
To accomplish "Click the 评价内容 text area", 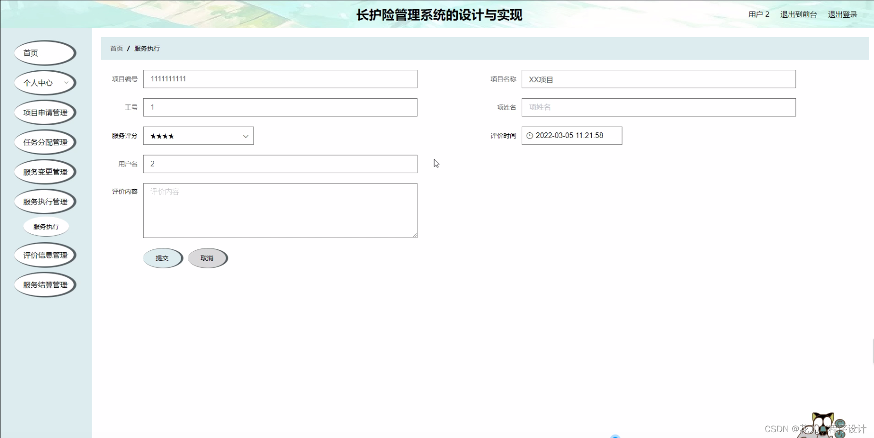I will coord(279,210).
